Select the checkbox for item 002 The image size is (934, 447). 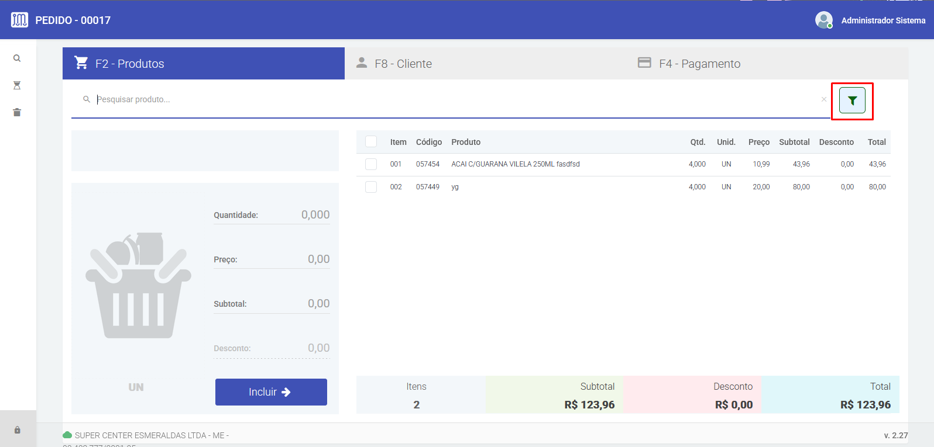(x=371, y=187)
